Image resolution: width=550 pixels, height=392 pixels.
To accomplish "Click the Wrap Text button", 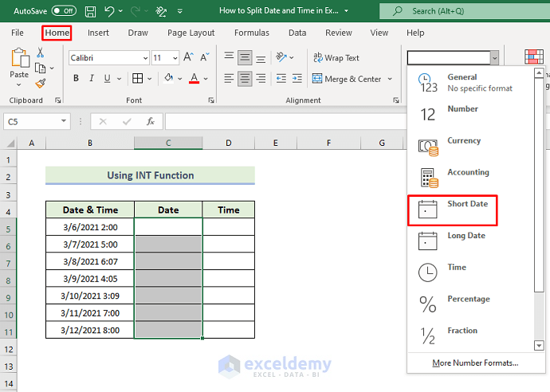I will (x=336, y=58).
